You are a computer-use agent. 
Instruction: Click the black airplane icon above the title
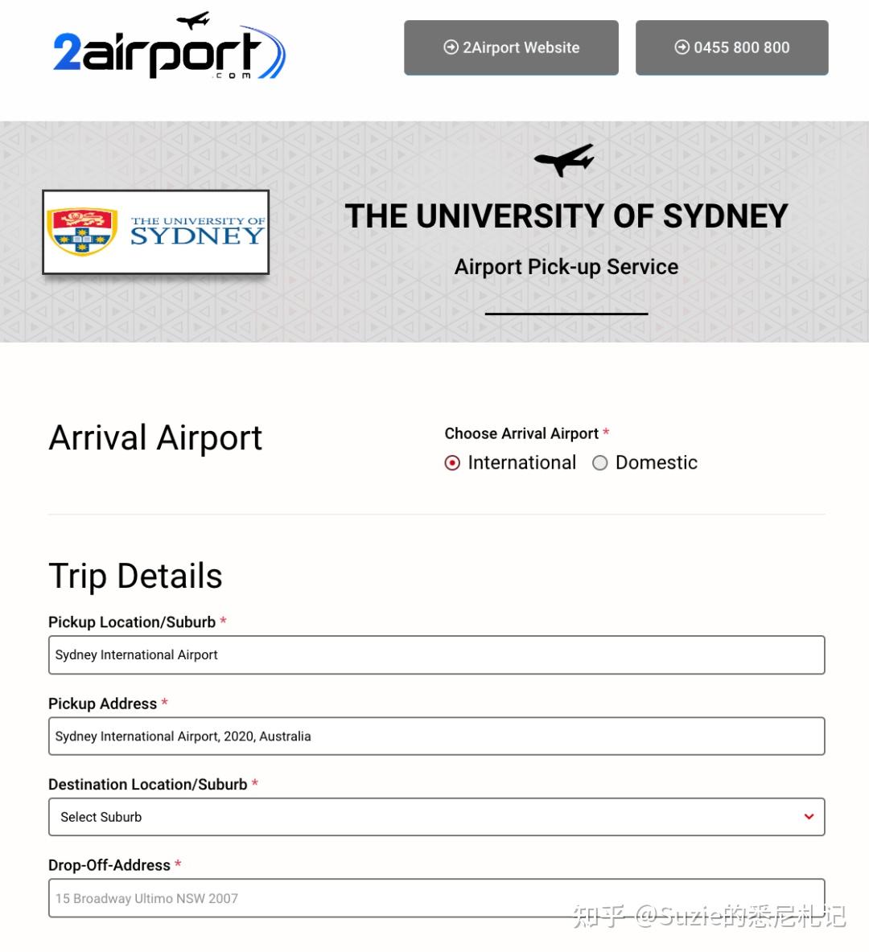[565, 159]
